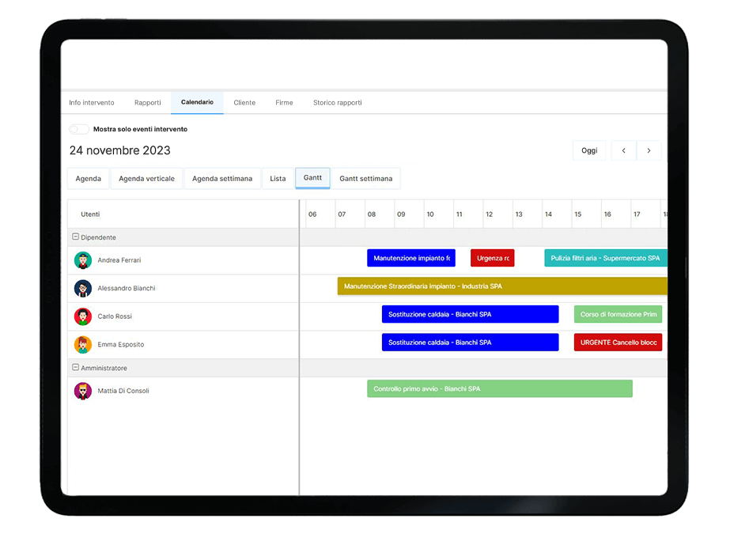The image size is (730, 534).
Task: Click Mattia Di Consoli's avatar icon
Action: [83, 391]
